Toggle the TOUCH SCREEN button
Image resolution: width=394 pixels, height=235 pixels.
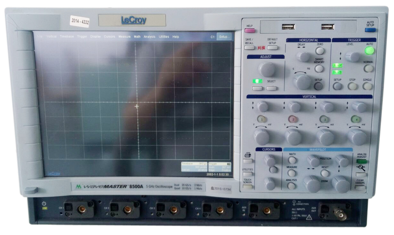(x=248, y=187)
